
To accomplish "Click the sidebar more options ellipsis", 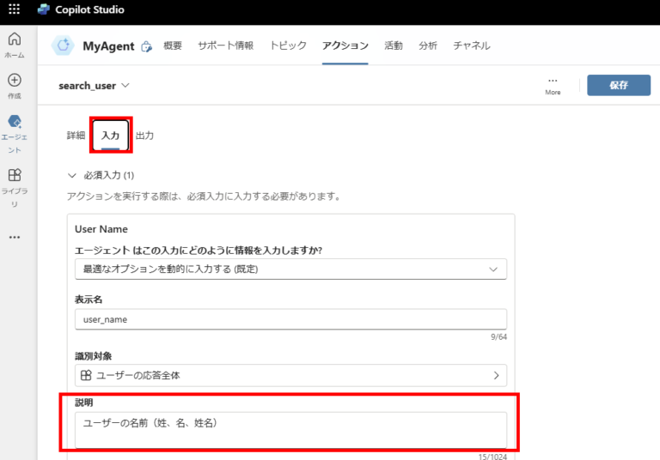I will coord(14,238).
